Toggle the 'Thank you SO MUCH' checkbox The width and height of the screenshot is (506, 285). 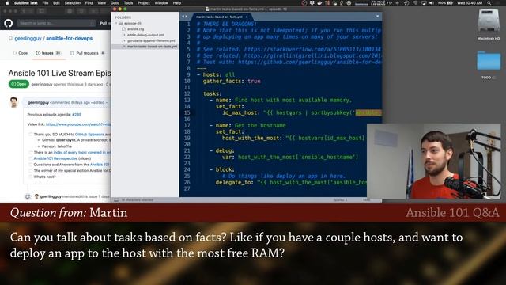click(30, 134)
